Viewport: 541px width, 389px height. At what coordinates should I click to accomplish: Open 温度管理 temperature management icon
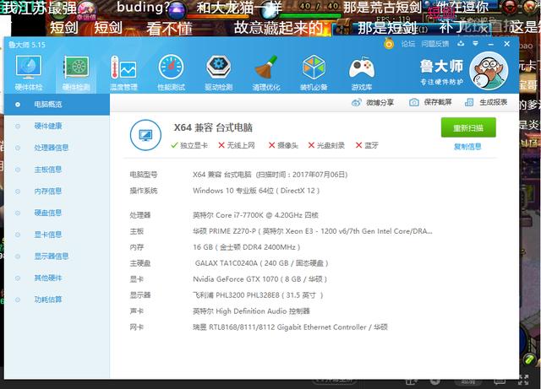[123, 73]
